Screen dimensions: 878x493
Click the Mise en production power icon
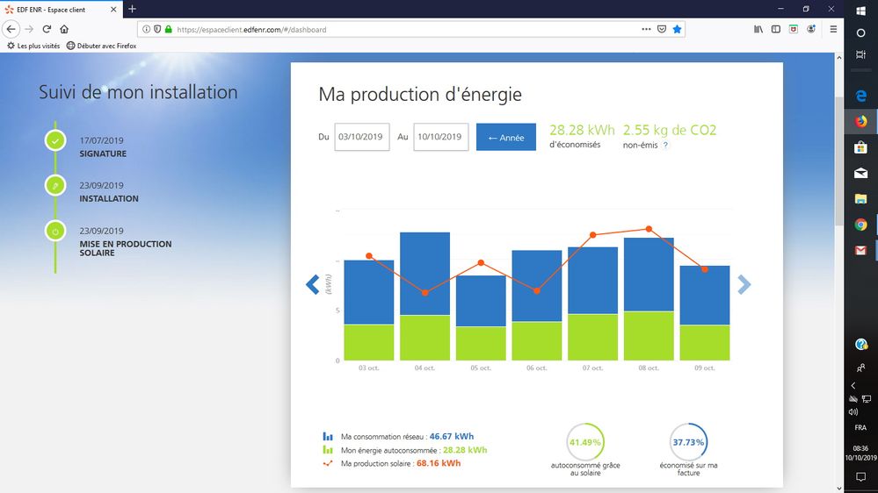point(55,232)
